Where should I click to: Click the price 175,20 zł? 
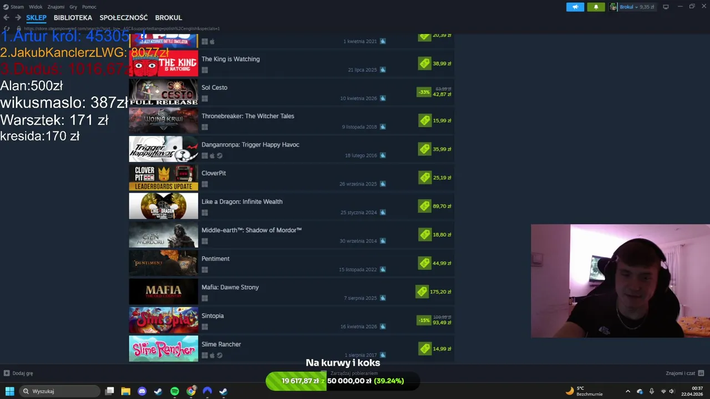tap(440, 291)
